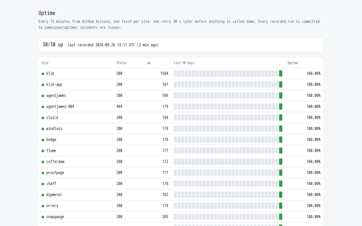Click the green latest-day bar for orrery

(x=281, y=206)
